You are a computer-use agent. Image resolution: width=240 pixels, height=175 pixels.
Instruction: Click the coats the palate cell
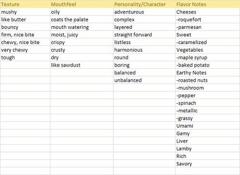[82, 20]
